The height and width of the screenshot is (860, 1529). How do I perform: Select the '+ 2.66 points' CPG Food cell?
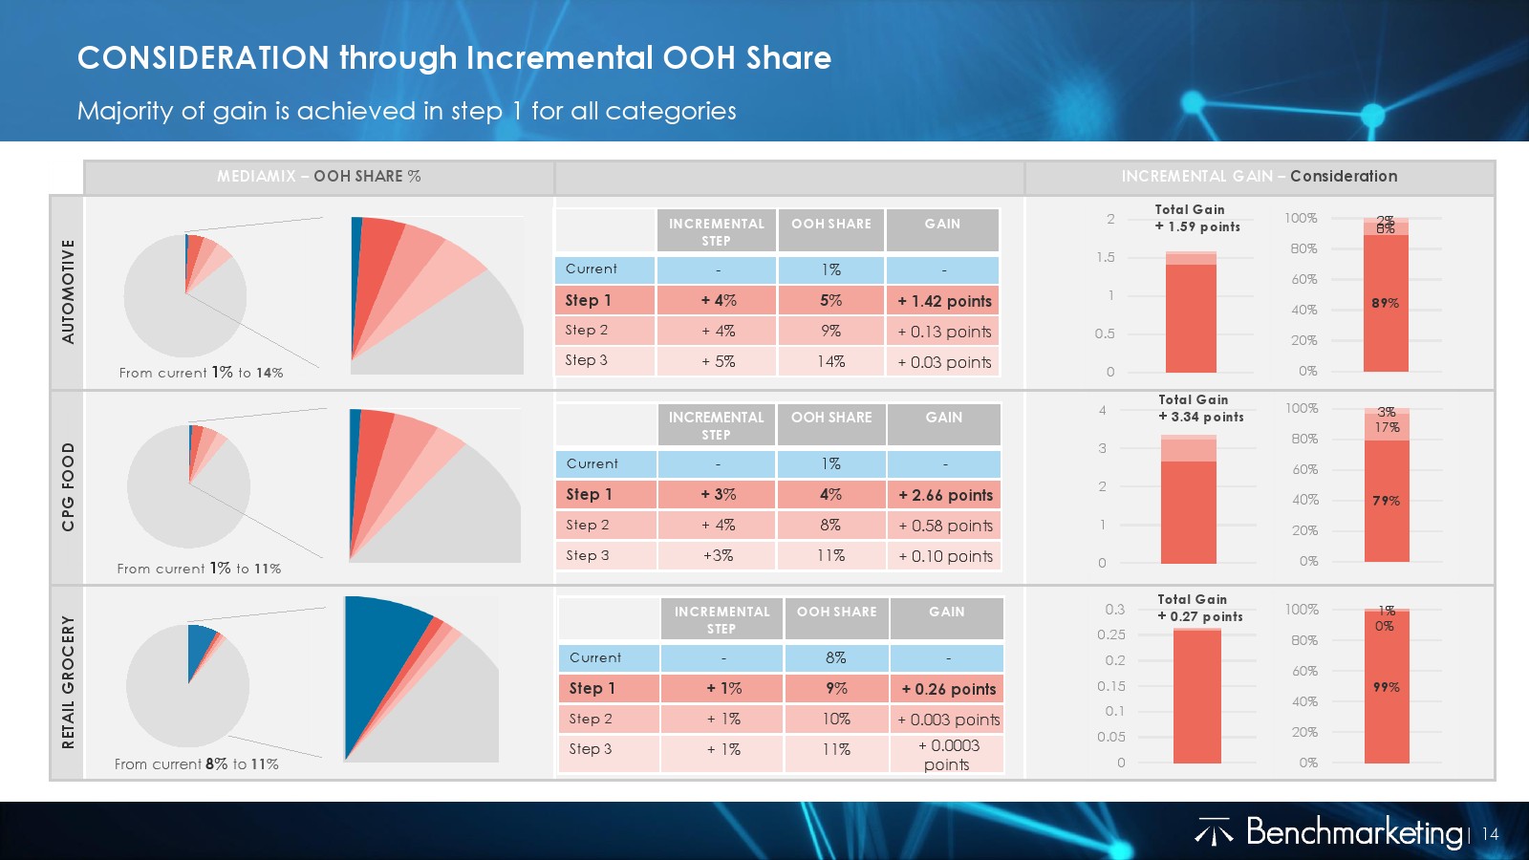(944, 495)
